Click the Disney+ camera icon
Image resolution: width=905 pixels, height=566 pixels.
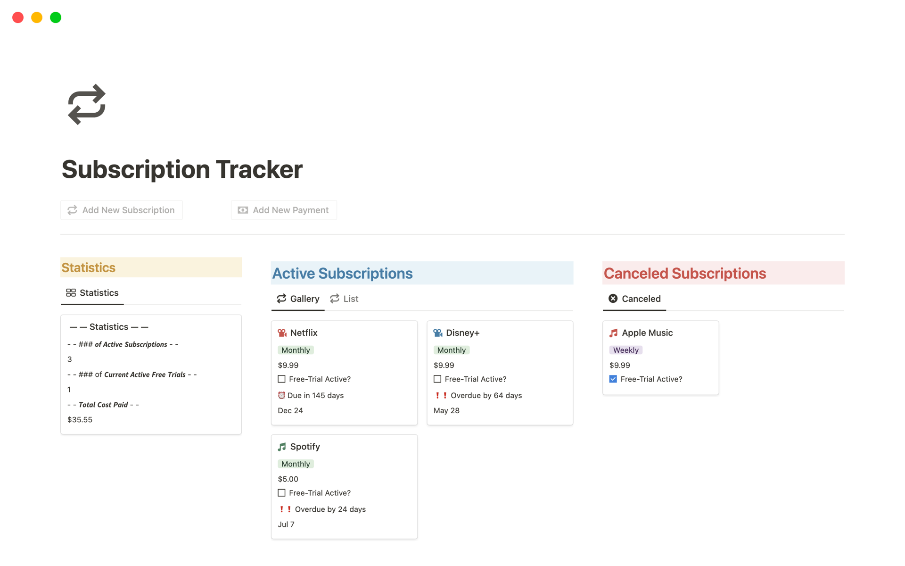point(437,333)
